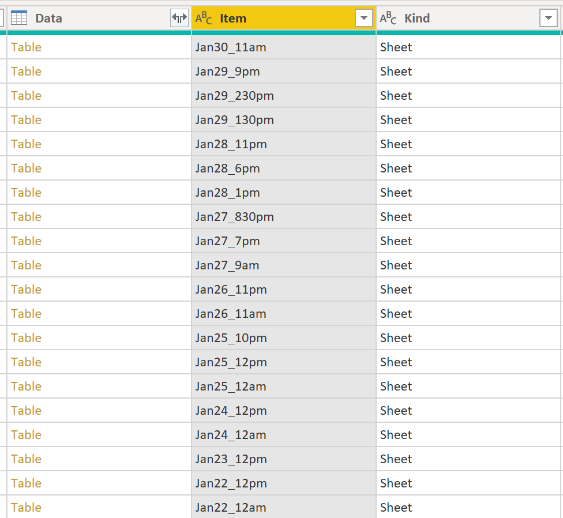Select the Jan23_12pm cell
The width and height of the screenshot is (563, 518).
tap(284, 459)
